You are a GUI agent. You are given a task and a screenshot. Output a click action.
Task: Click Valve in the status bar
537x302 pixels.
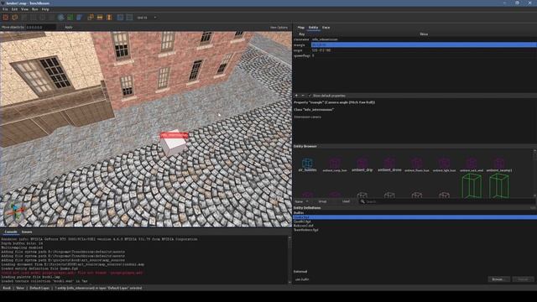click(20, 288)
